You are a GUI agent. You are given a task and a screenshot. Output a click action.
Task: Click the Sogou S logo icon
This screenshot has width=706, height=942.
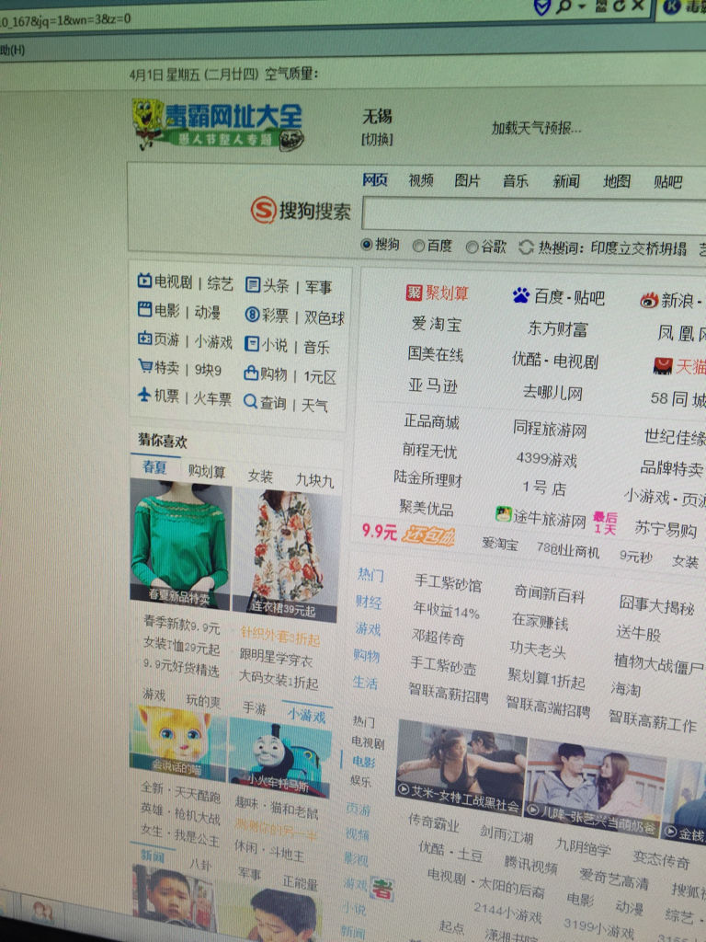[x=263, y=210]
